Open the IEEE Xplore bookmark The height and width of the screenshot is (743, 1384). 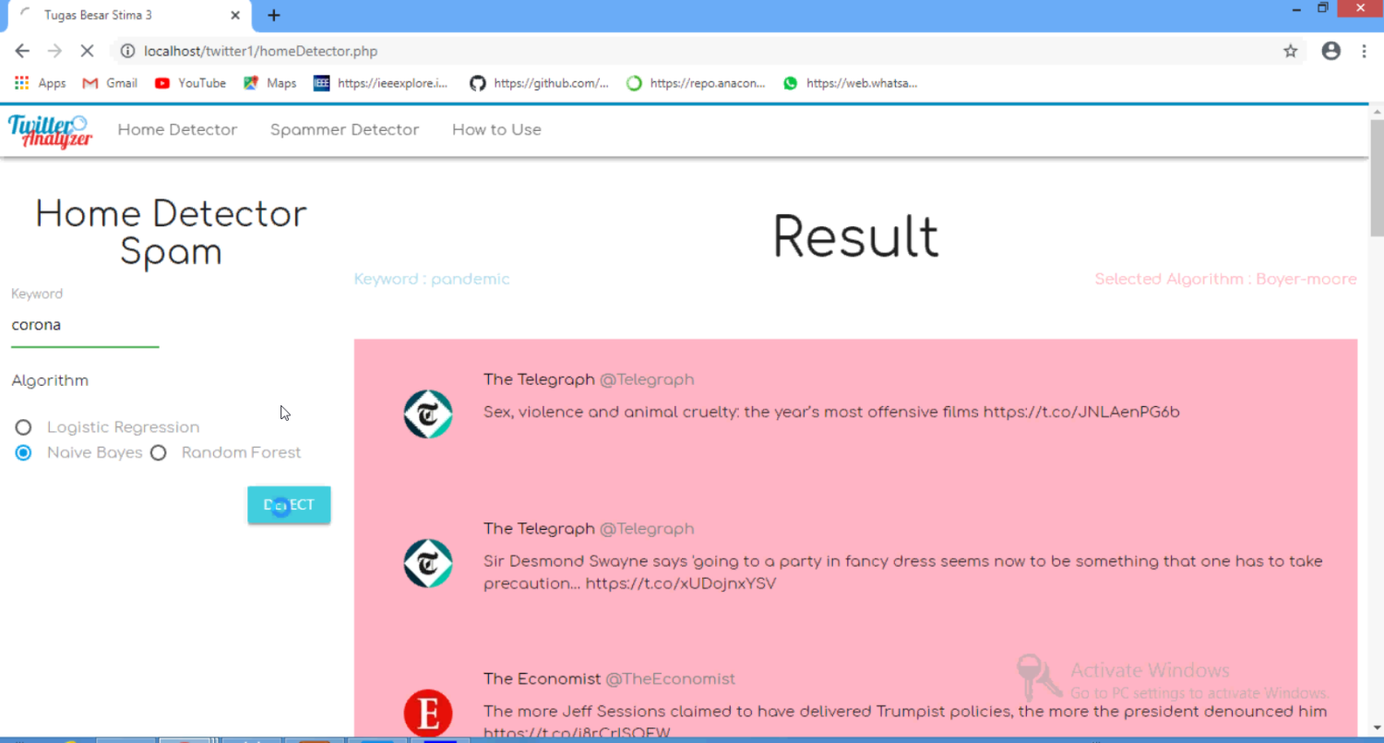381,83
